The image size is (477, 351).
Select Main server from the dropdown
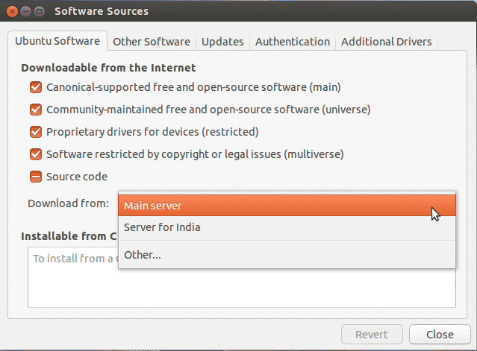click(x=287, y=206)
